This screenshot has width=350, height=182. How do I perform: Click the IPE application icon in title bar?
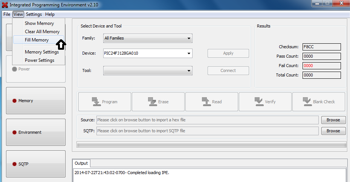[x=5, y=4]
